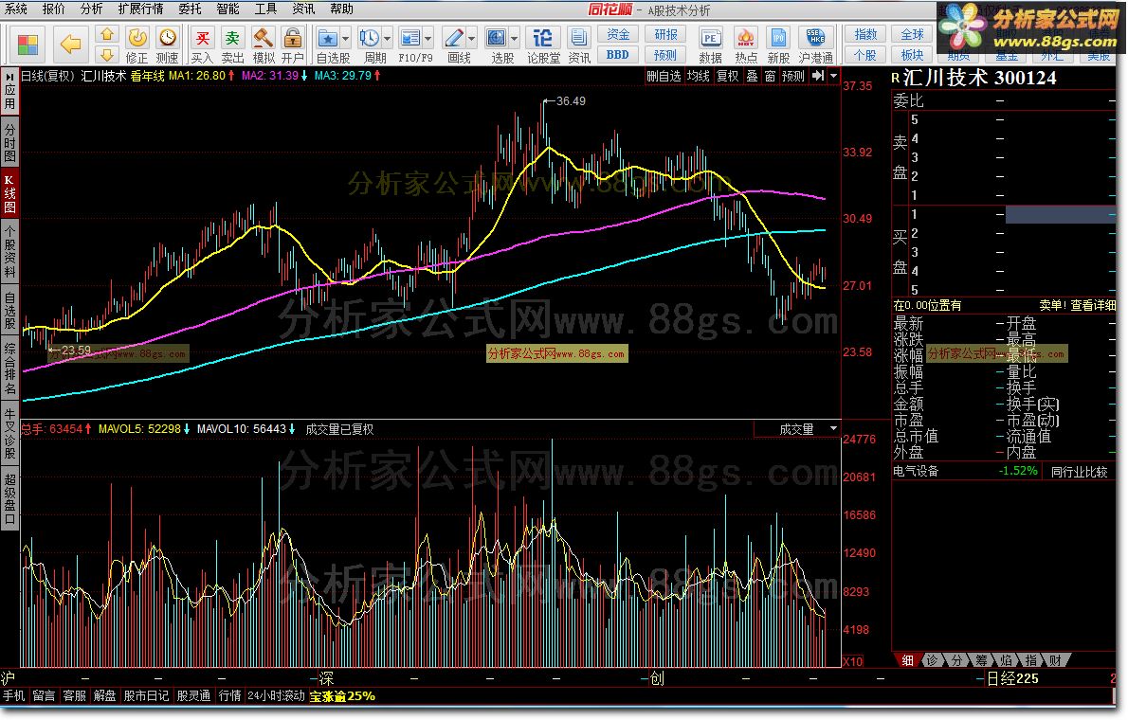Expand the 周期 dropdown arrow
Screen dimensions: 1128x720
[389, 38]
